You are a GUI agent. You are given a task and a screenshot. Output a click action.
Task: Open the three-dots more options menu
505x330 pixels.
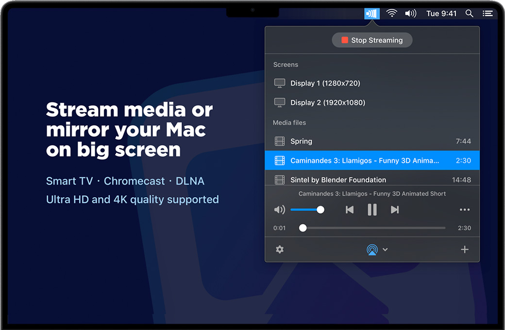(x=465, y=210)
